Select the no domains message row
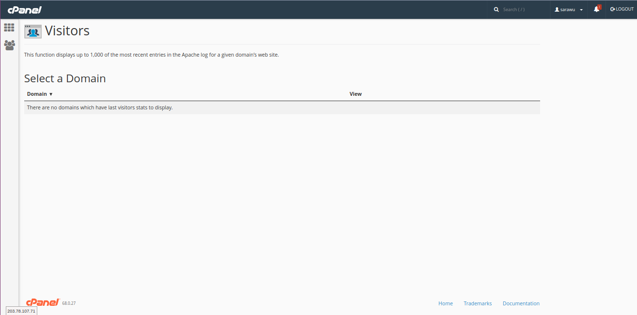This screenshot has height=315, width=637. coord(100,107)
